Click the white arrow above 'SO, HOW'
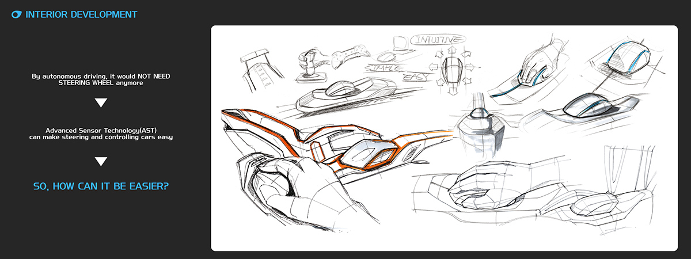Screen dimensions: 691x259 (x=101, y=162)
